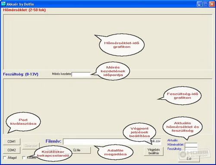Create a new data file with Új file

coord(77,150)
